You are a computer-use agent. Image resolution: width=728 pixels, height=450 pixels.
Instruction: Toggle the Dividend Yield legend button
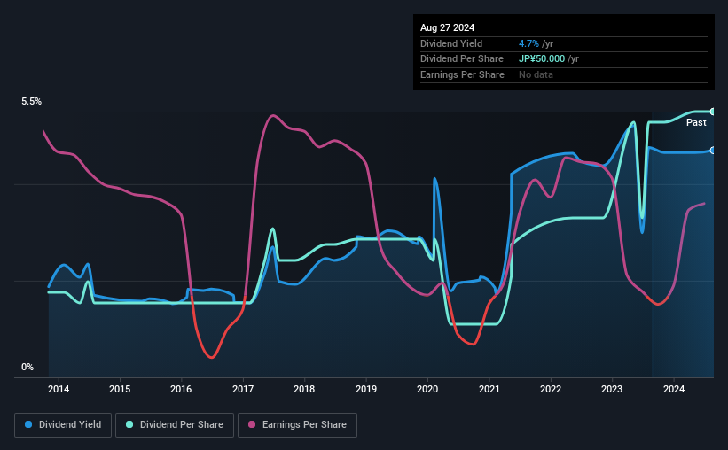click(63, 424)
